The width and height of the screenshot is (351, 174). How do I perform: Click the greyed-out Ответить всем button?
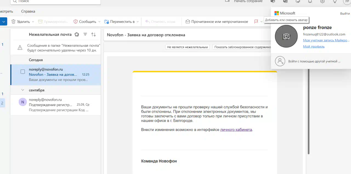pos(160,22)
